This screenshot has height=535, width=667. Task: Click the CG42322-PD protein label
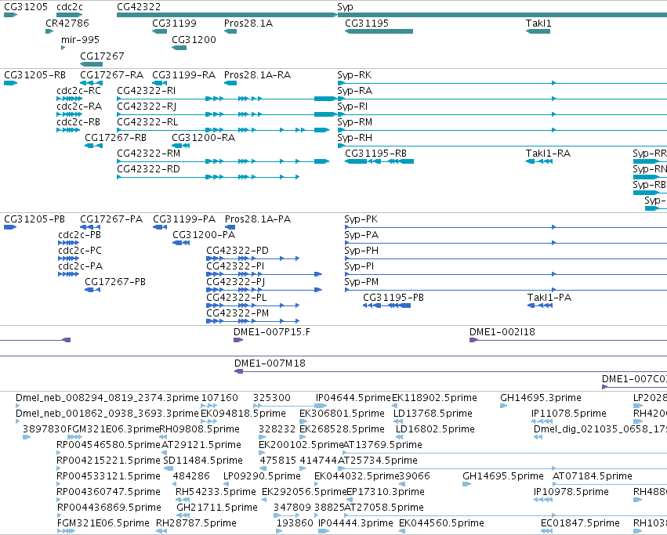pyautogui.click(x=237, y=251)
